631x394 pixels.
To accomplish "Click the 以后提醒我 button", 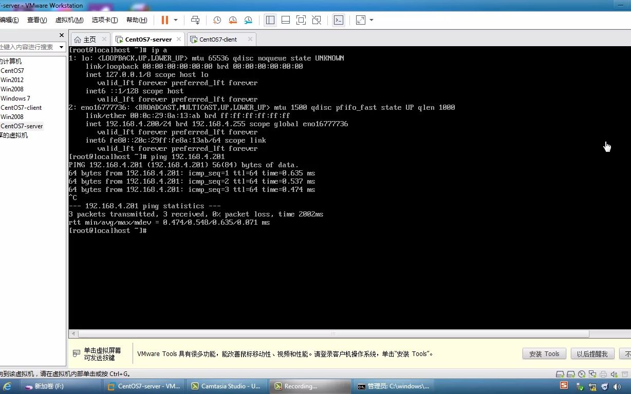I will [x=592, y=353].
